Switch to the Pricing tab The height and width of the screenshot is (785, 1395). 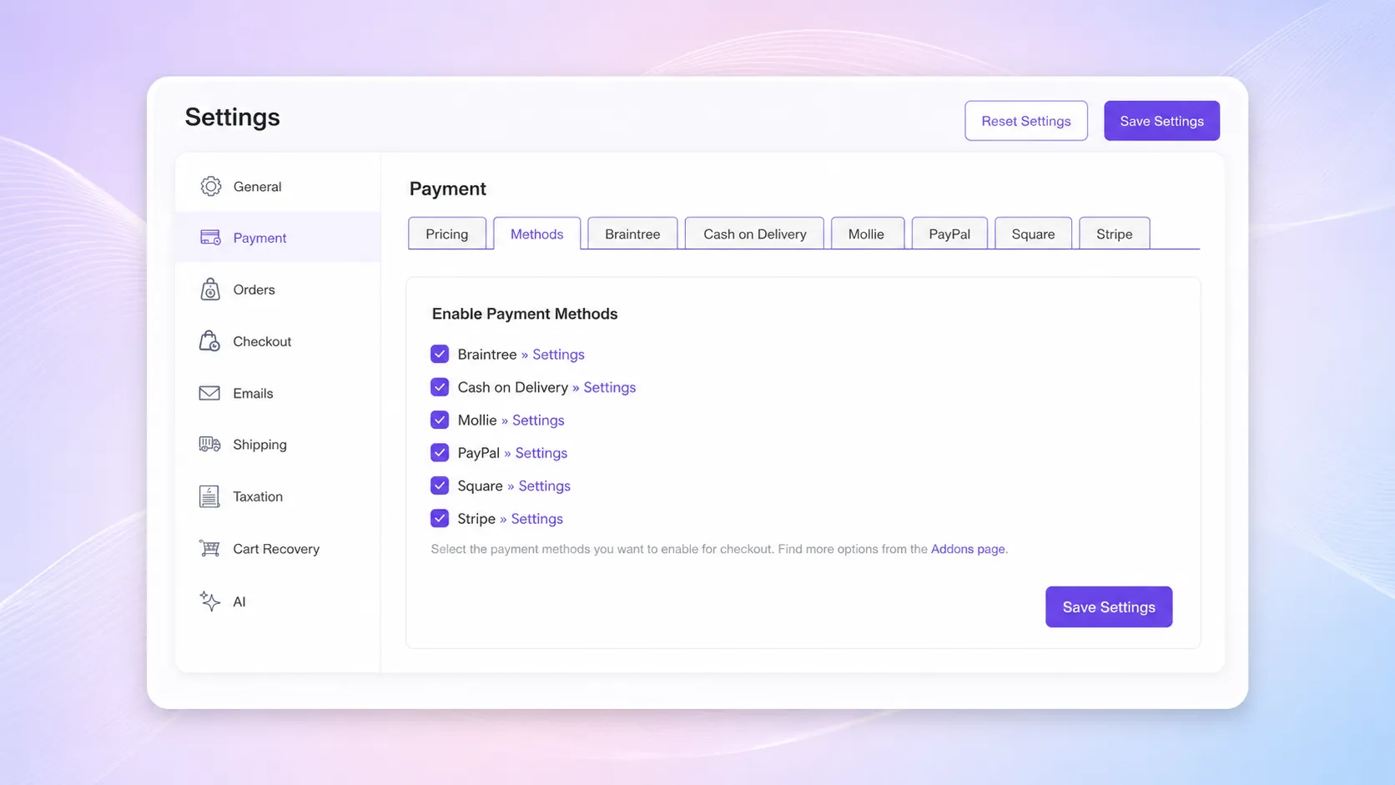click(x=447, y=234)
